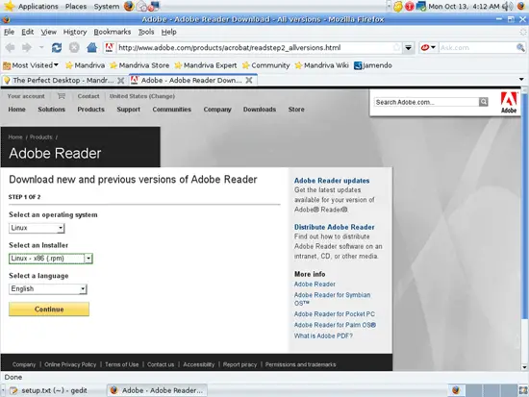
Task: Click Support in the Adobe navigation
Action: point(128,110)
